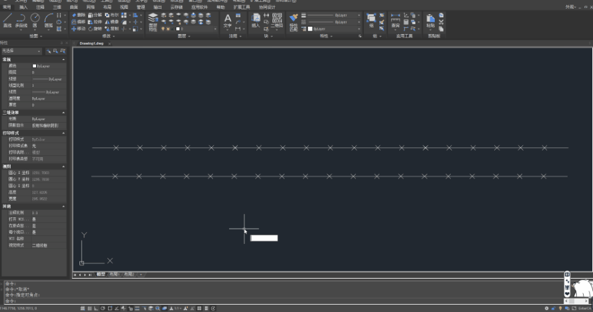Click the Move (移动) tool
The height and width of the screenshot is (312, 593).
click(x=79, y=29)
